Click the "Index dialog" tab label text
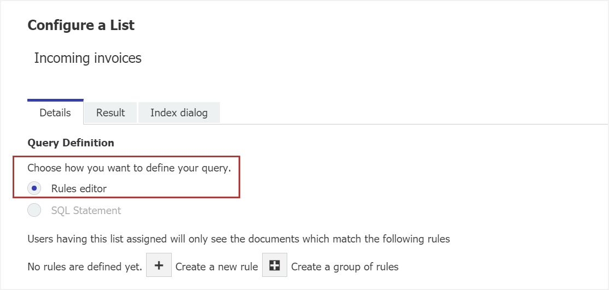The image size is (609, 290). [179, 113]
